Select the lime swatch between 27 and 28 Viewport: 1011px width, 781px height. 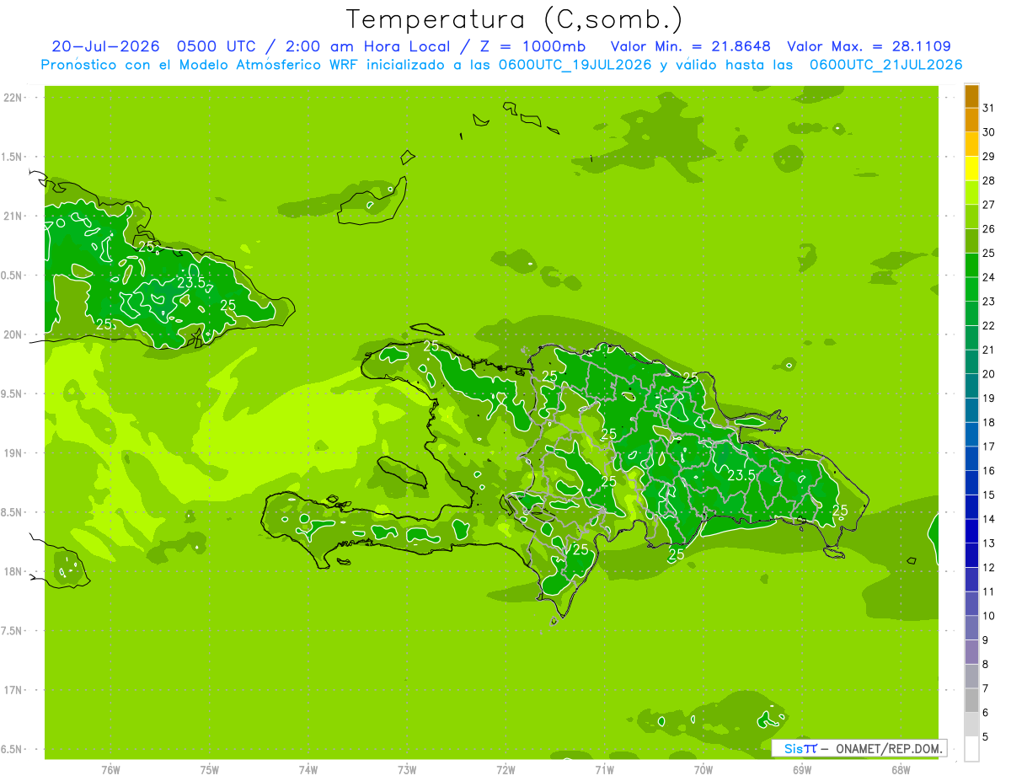[x=971, y=193]
